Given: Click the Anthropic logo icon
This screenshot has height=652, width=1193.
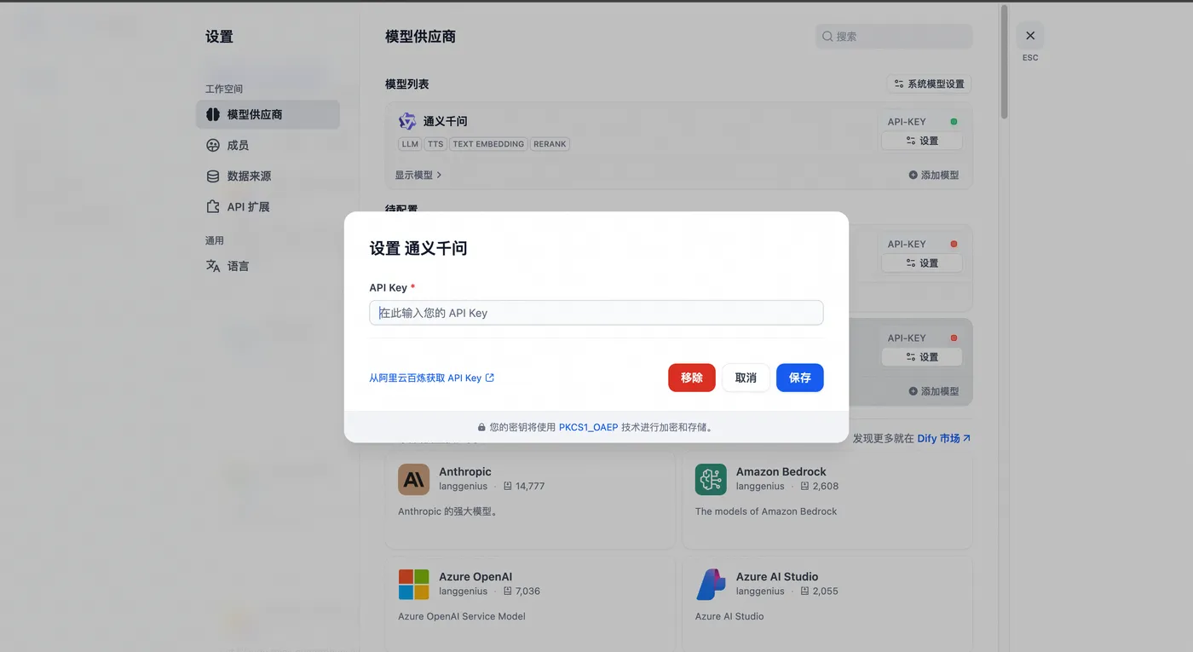Looking at the screenshot, I should (x=413, y=479).
